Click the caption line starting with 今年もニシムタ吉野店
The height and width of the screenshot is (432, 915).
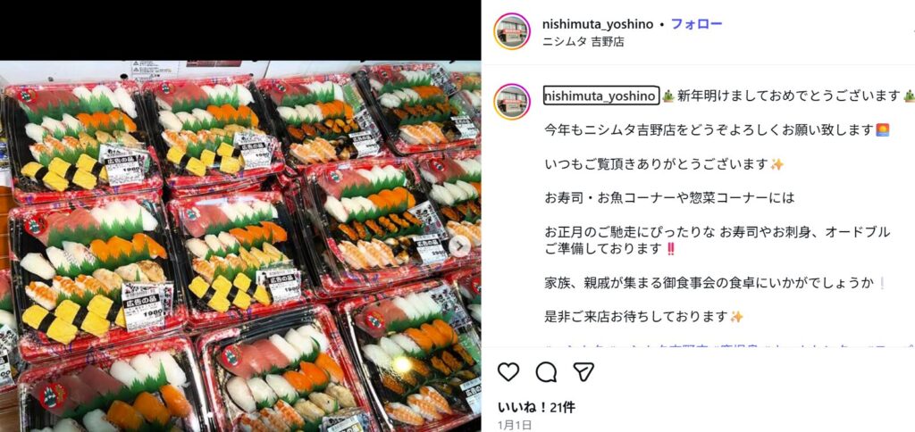click(717, 129)
